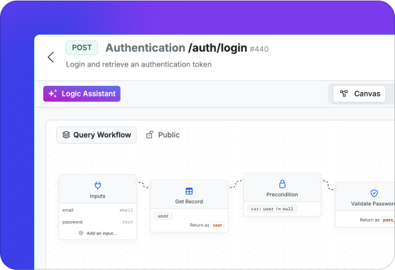Click the layers icon beside Query Workflow
Viewport: 395px width, 270px height.
(66, 135)
